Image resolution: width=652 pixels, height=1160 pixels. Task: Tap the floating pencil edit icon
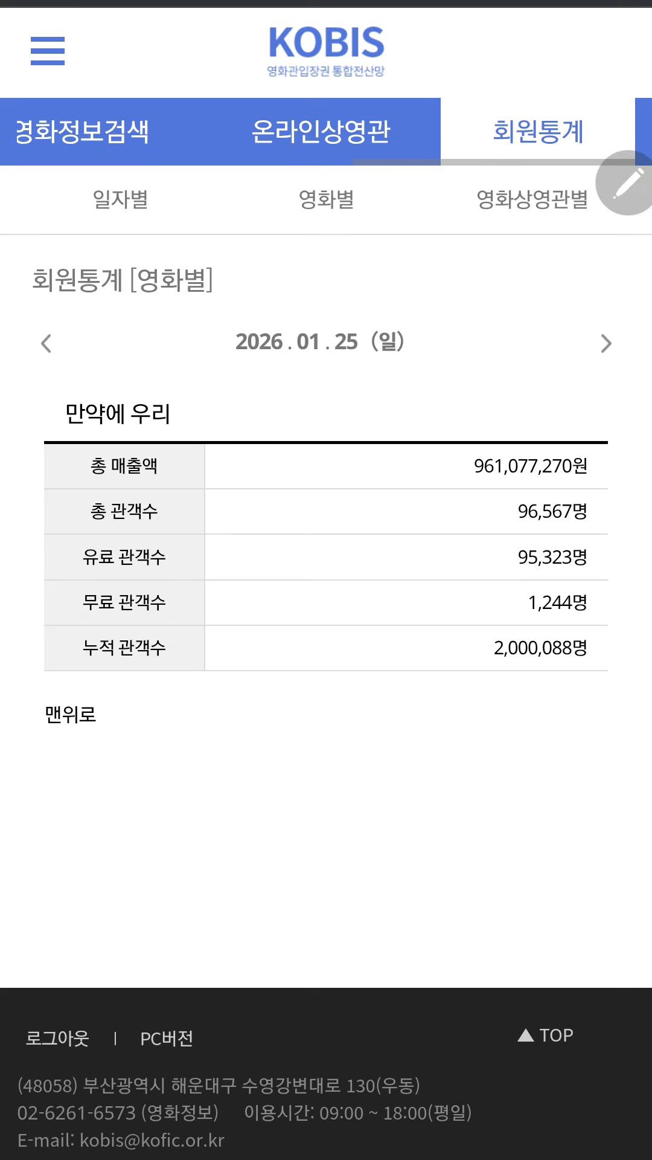[x=627, y=183]
